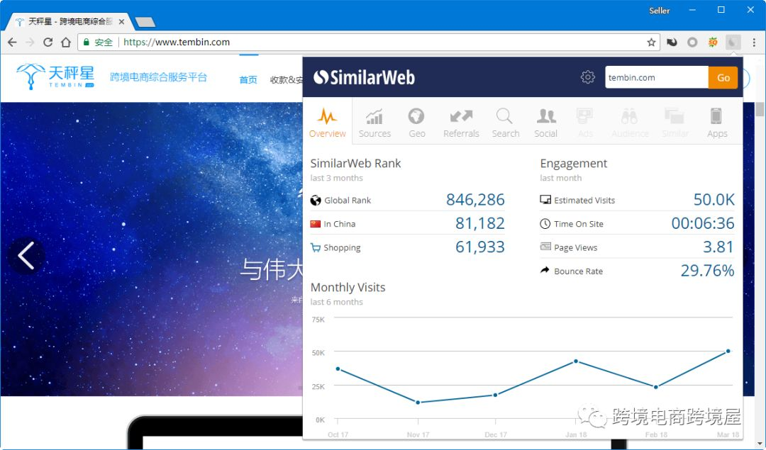The image size is (766, 450).
Task: Click Time On Site 00:06:36
Action: pyautogui.click(x=702, y=223)
